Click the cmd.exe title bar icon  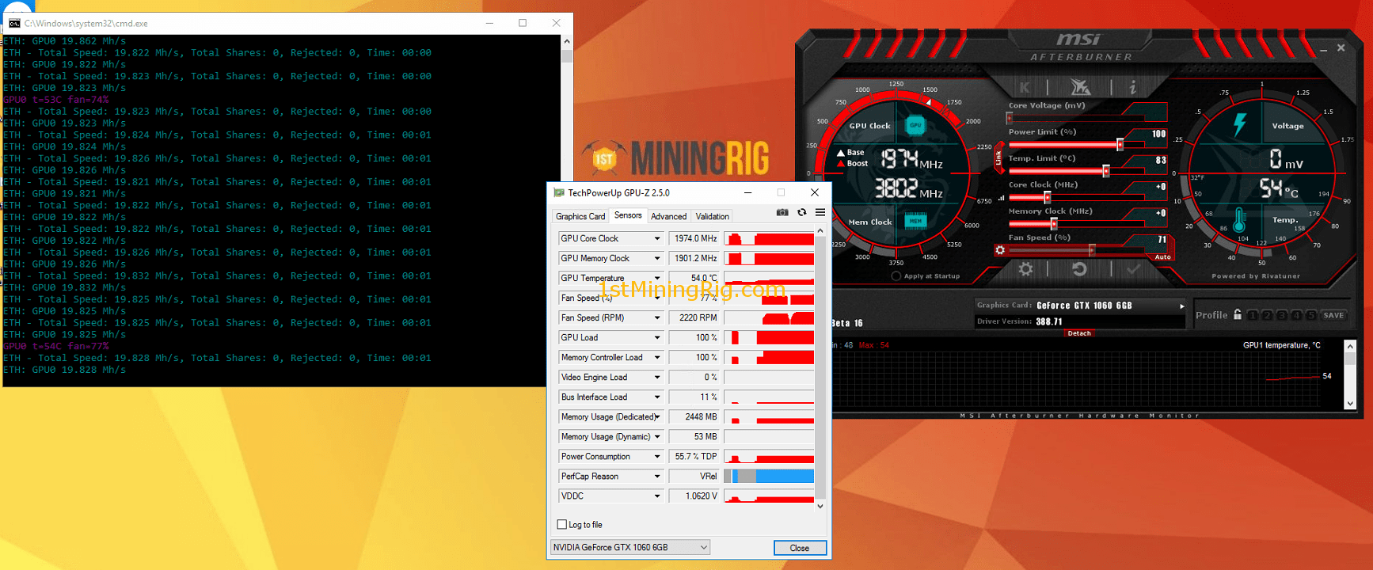point(14,23)
